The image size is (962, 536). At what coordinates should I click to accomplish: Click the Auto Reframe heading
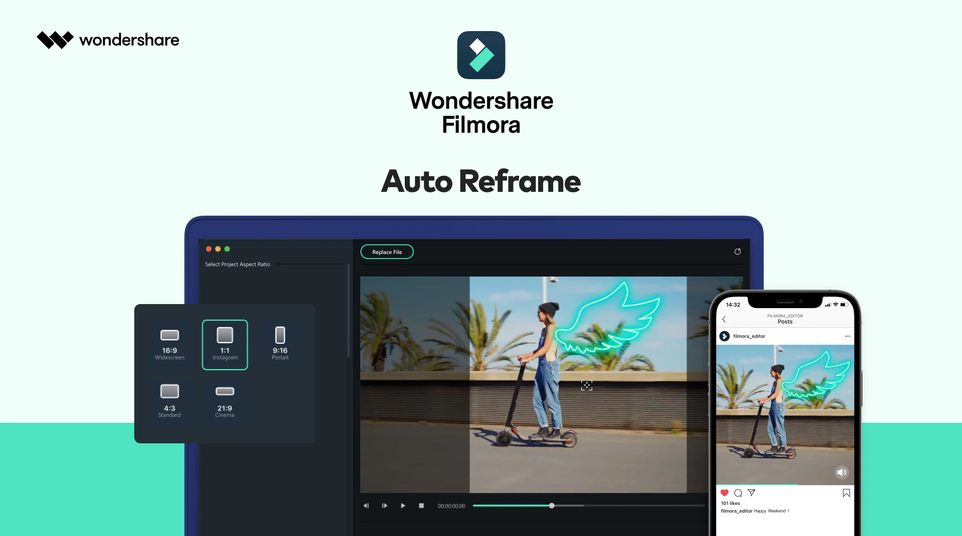[x=481, y=181]
